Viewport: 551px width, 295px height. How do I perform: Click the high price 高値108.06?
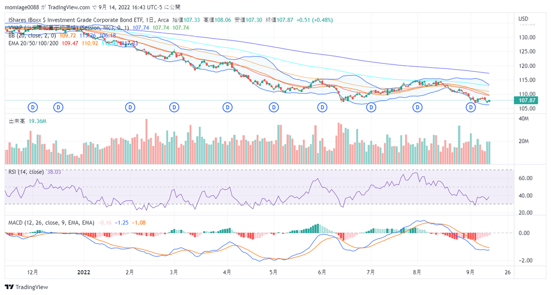pos(218,20)
